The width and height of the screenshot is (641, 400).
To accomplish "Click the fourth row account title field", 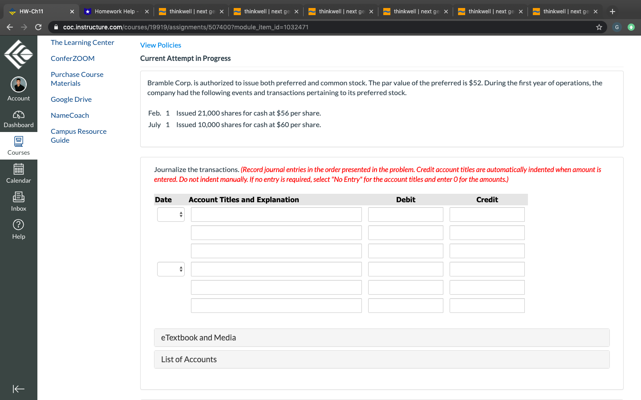I will click(x=276, y=269).
